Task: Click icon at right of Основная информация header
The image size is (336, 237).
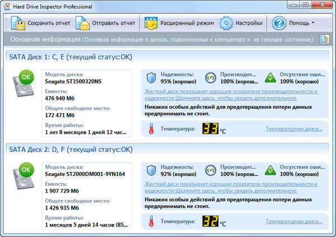Action: coord(324,40)
